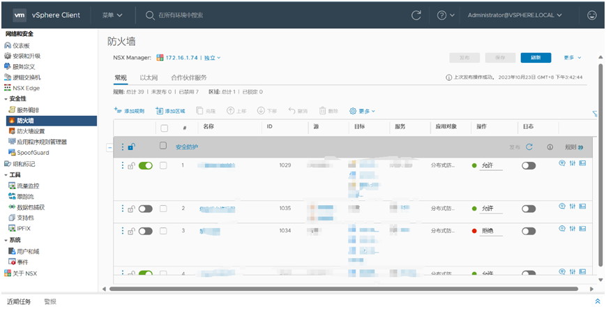
Task: Click the filter icon at table right
Action: (x=594, y=114)
